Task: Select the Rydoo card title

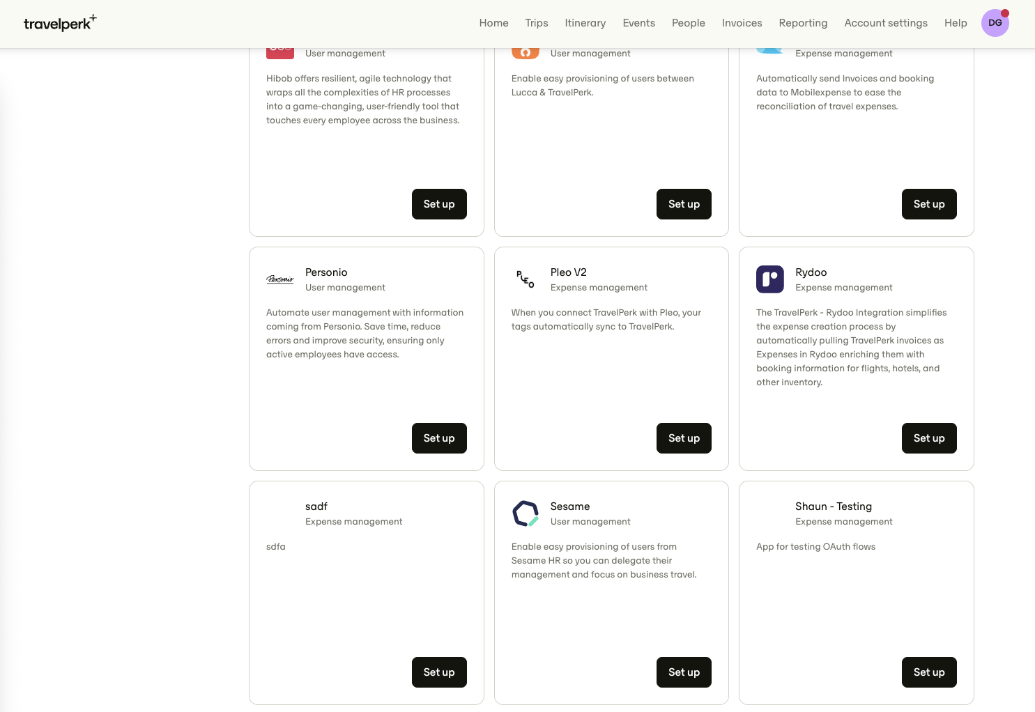Action: 811,272
